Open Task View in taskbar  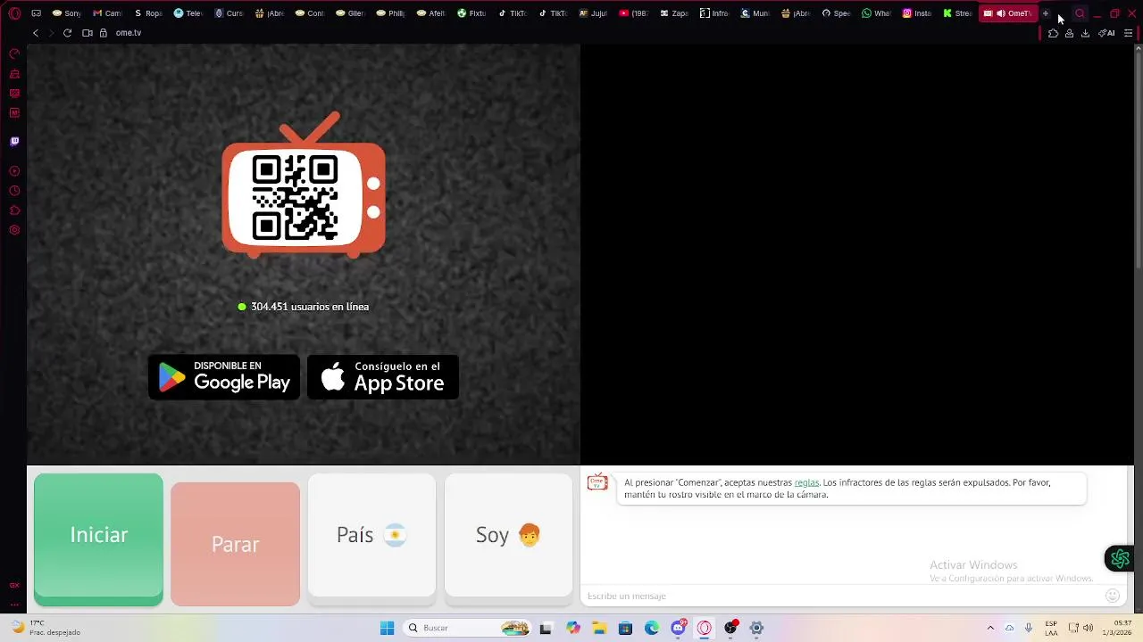point(546,629)
